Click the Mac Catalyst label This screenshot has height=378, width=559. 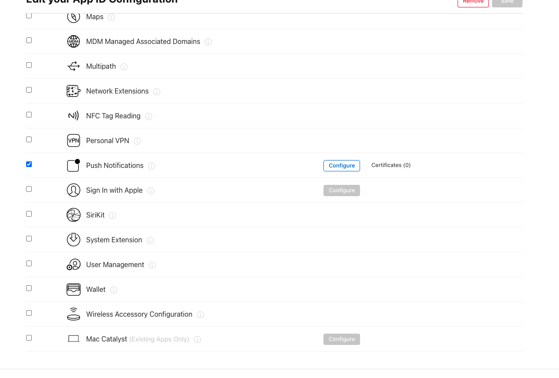tap(107, 339)
